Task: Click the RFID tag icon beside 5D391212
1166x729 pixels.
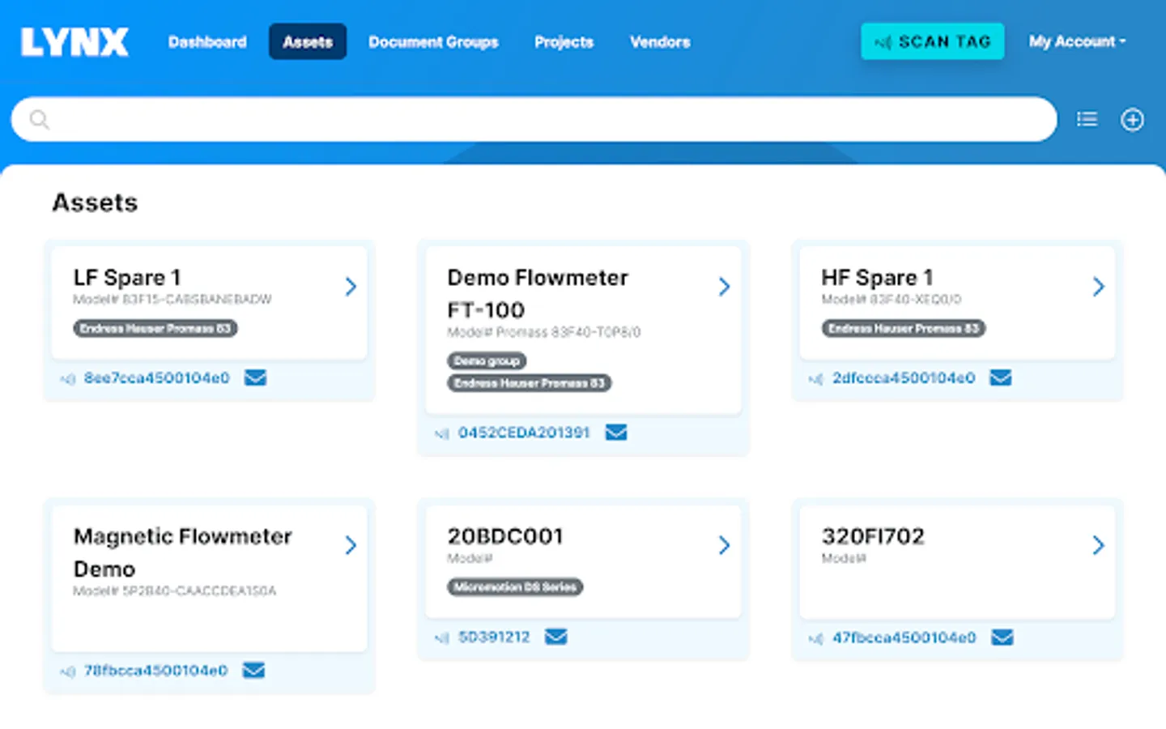Action: click(440, 637)
